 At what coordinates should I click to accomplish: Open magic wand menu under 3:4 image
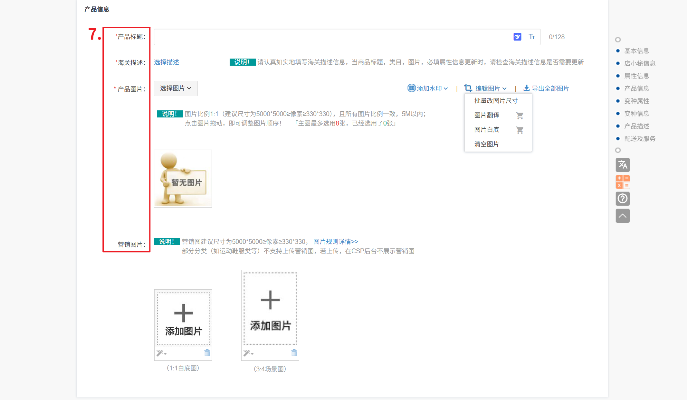[x=248, y=353]
